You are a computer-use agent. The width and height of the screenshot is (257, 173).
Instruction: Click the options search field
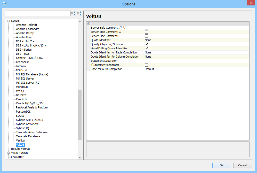(x=37, y=13)
